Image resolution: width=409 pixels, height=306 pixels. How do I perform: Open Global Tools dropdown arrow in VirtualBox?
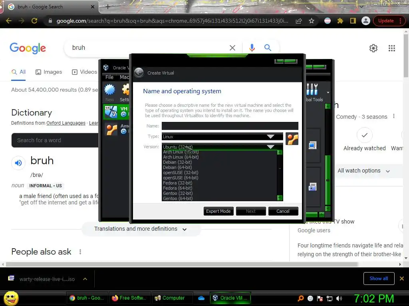pyautogui.click(x=328, y=92)
